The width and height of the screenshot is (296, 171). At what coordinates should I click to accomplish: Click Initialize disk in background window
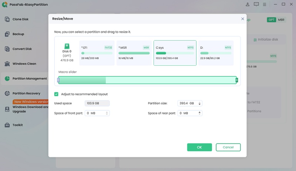pyautogui.click(x=268, y=40)
